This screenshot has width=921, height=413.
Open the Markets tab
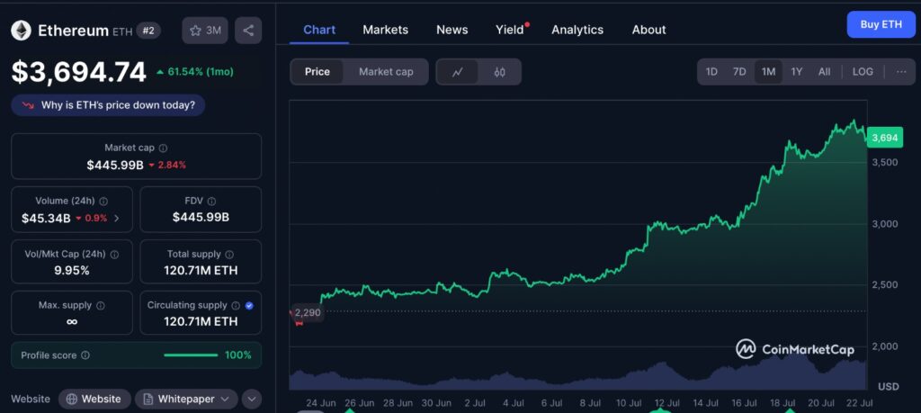coord(385,30)
